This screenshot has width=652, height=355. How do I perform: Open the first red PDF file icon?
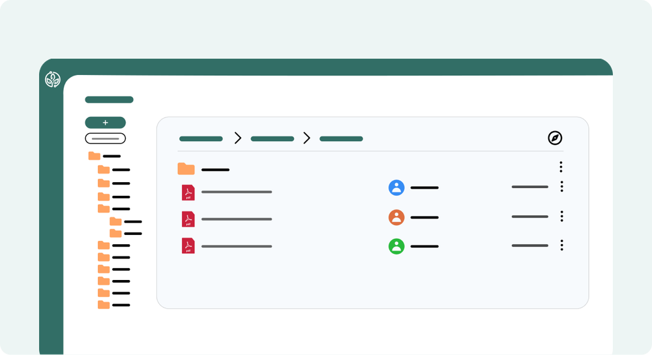click(x=188, y=193)
